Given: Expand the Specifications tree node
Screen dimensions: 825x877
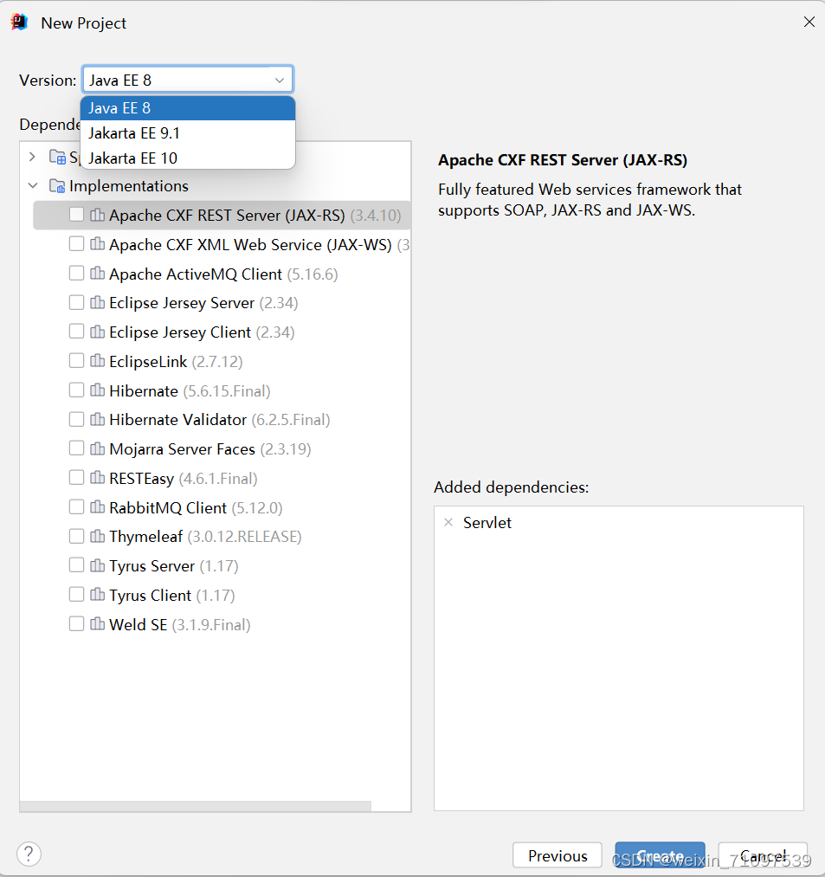Looking at the screenshot, I should [x=33, y=157].
